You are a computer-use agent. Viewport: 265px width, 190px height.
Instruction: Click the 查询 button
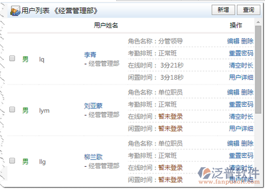(248, 10)
